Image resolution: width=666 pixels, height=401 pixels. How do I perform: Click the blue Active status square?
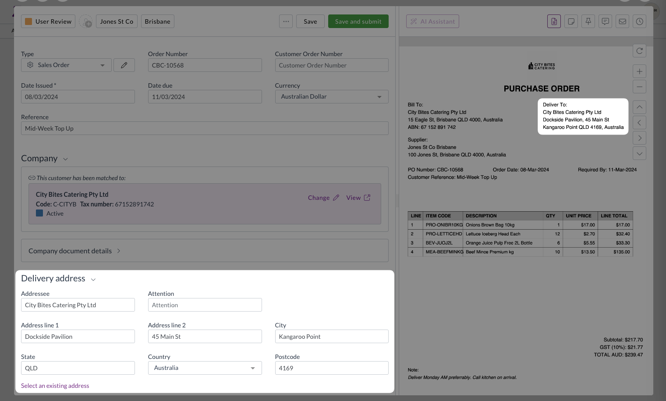pyautogui.click(x=39, y=213)
